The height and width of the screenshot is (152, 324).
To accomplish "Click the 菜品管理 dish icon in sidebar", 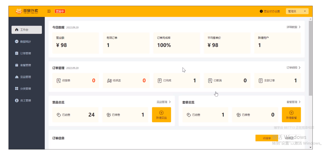I will 17,77.
